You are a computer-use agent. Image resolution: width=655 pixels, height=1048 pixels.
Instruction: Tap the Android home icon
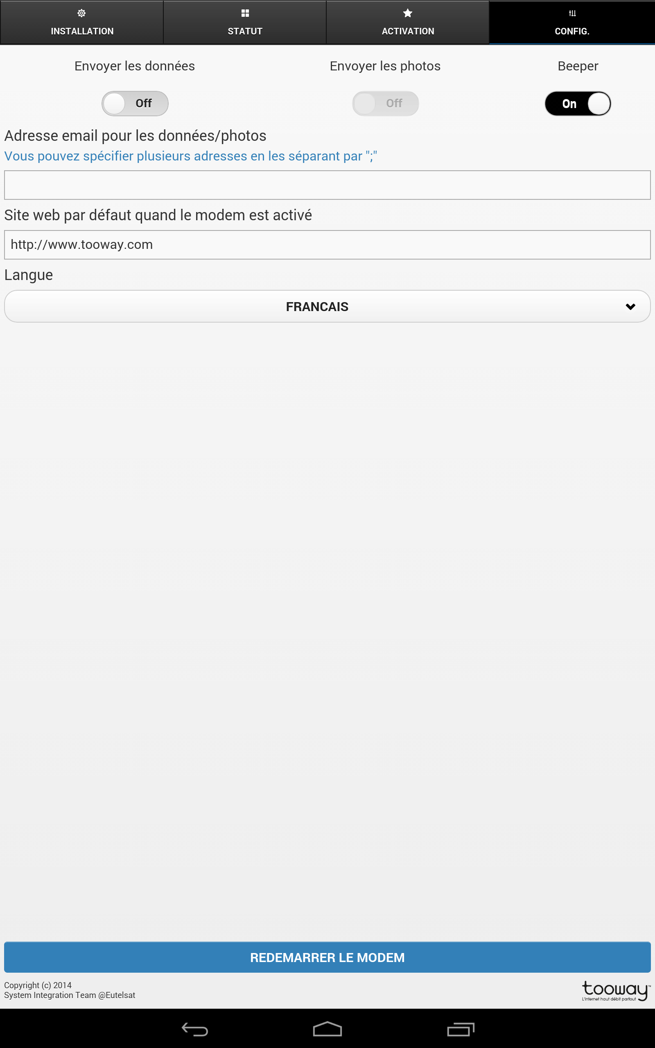327,1029
